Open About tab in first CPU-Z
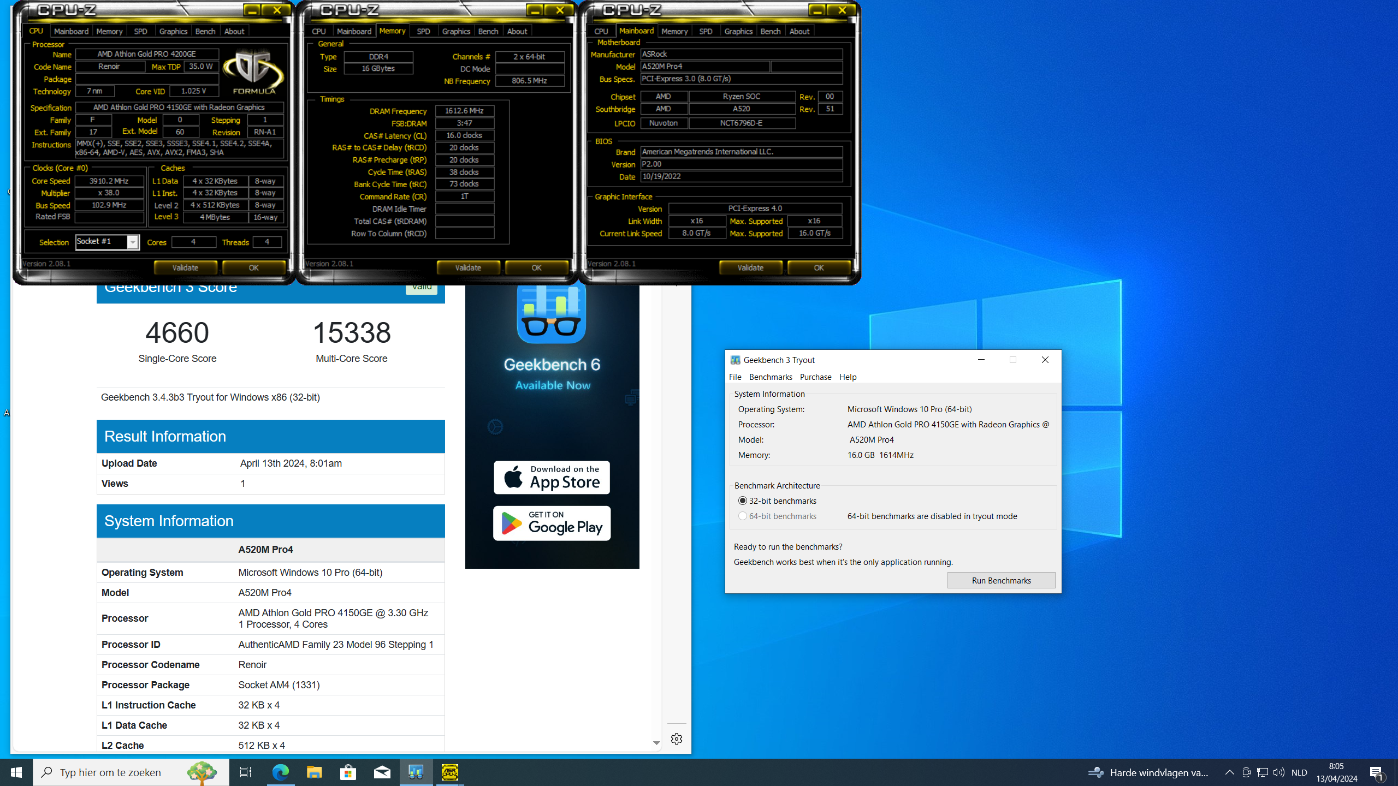 point(234,31)
